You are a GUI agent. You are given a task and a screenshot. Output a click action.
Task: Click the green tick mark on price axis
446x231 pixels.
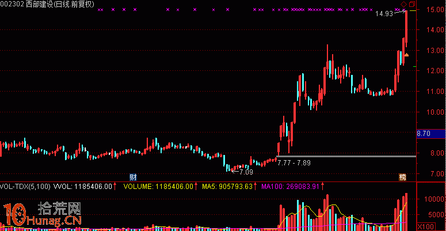pos(415,66)
